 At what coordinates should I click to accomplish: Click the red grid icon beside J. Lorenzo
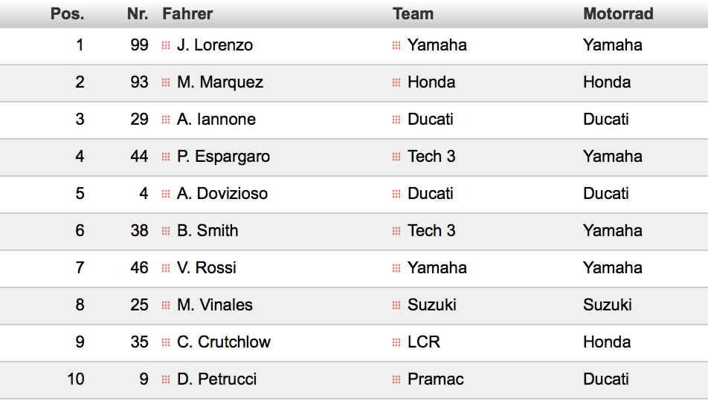[x=166, y=45]
